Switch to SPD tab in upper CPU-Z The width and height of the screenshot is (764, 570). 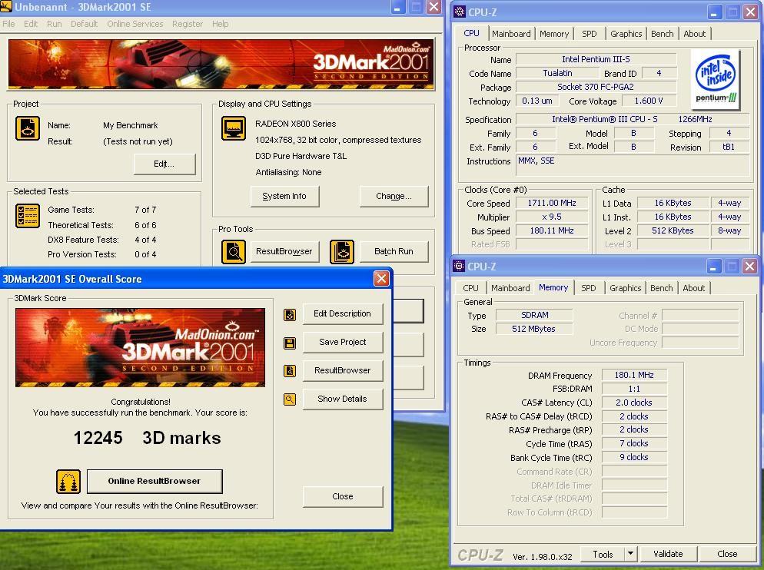point(589,34)
